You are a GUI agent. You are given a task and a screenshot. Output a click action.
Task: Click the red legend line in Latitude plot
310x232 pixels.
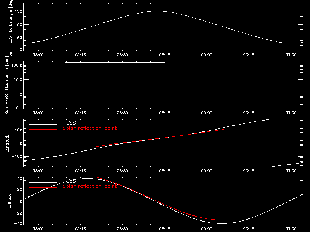pyautogui.click(x=43, y=187)
